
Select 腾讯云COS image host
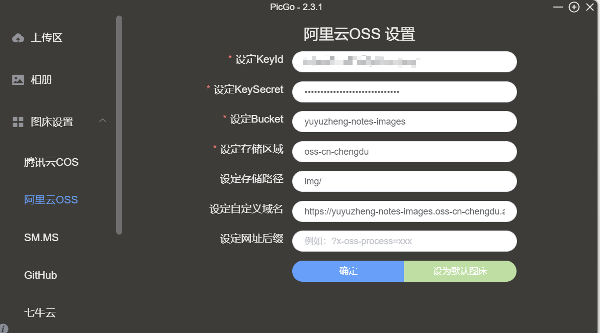(x=51, y=163)
